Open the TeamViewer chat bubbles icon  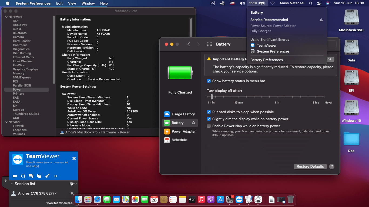(31, 176)
